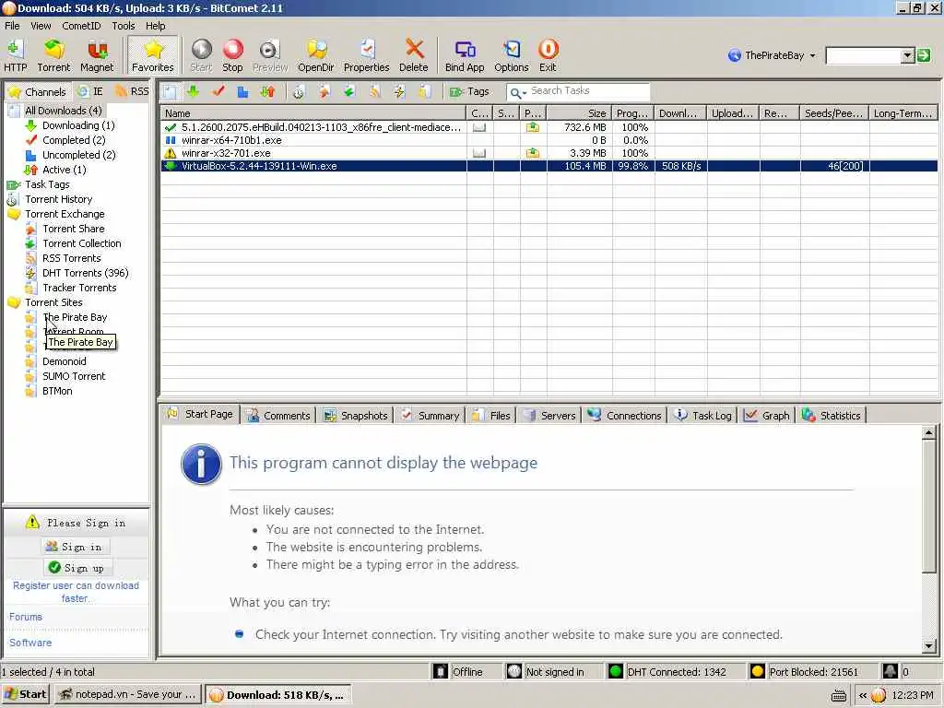Open the HTTP new task button

15,55
